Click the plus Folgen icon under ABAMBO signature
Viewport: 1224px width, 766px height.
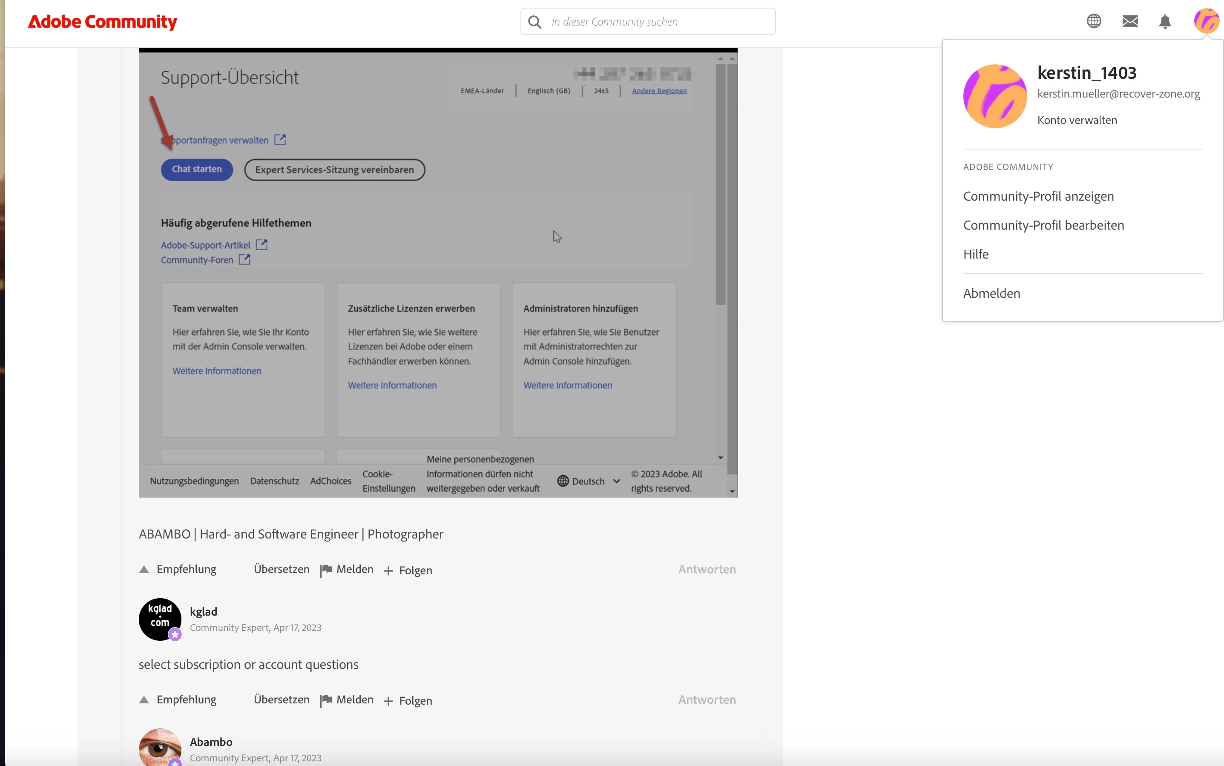pos(388,571)
